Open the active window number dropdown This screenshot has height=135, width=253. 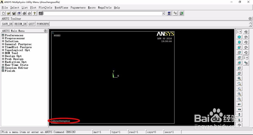click(x=241, y=32)
